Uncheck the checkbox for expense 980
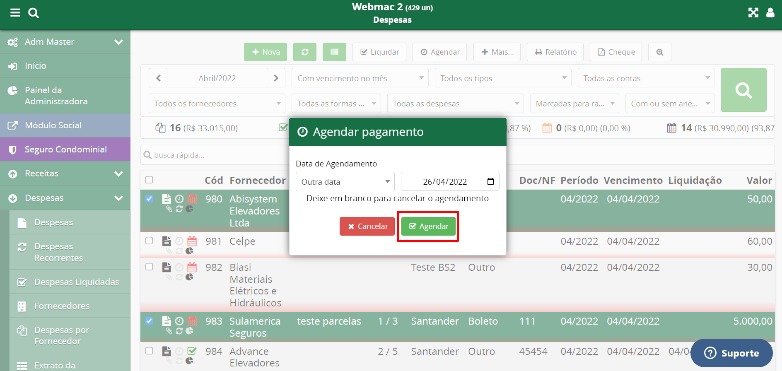The width and height of the screenshot is (782, 371). pyautogui.click(x=149, y=199)
